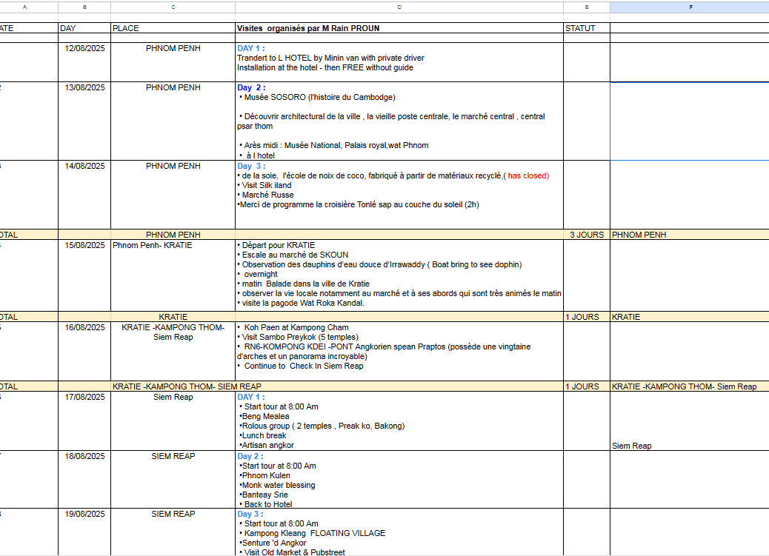This screenshot has height=556, width=769.
Task: Click PHNOM PENH cell for 12/08/2025
Action: (173, 62)
